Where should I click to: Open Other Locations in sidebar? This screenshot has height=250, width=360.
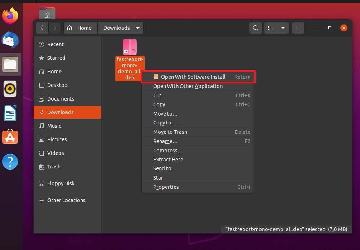66,200
